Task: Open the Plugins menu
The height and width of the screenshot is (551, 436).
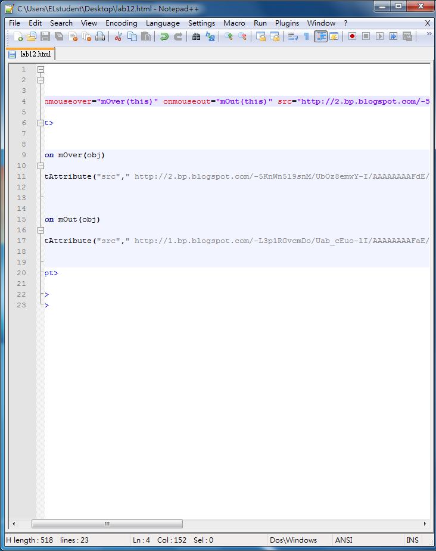Action: point(286,23)
